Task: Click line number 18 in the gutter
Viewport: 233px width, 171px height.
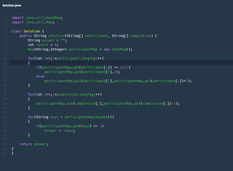Action: coord(5,95)
